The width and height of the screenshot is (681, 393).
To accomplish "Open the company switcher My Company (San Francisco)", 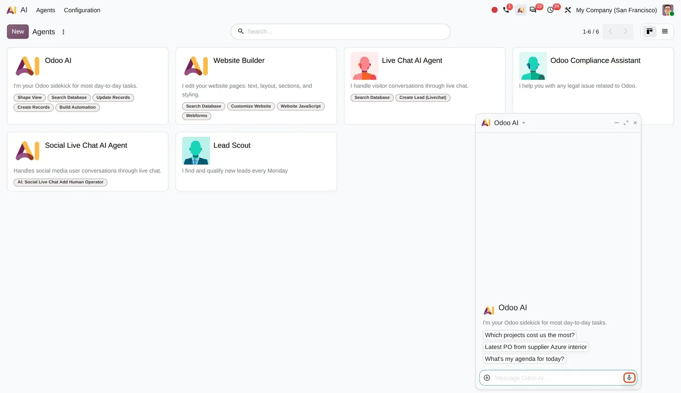I will click(x=616, y=10).
